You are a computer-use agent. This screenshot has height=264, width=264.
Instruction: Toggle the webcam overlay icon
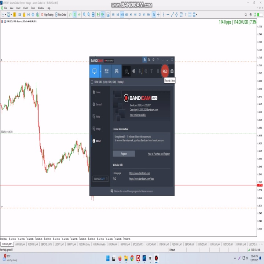(x=127, y=71)
